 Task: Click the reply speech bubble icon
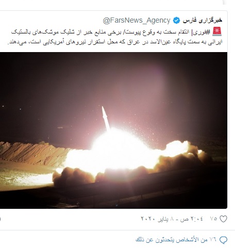pos(223,240)
